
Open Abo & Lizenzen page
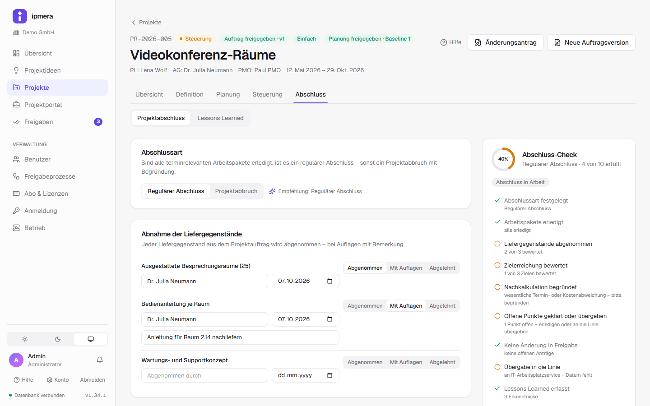pos(57,194)
